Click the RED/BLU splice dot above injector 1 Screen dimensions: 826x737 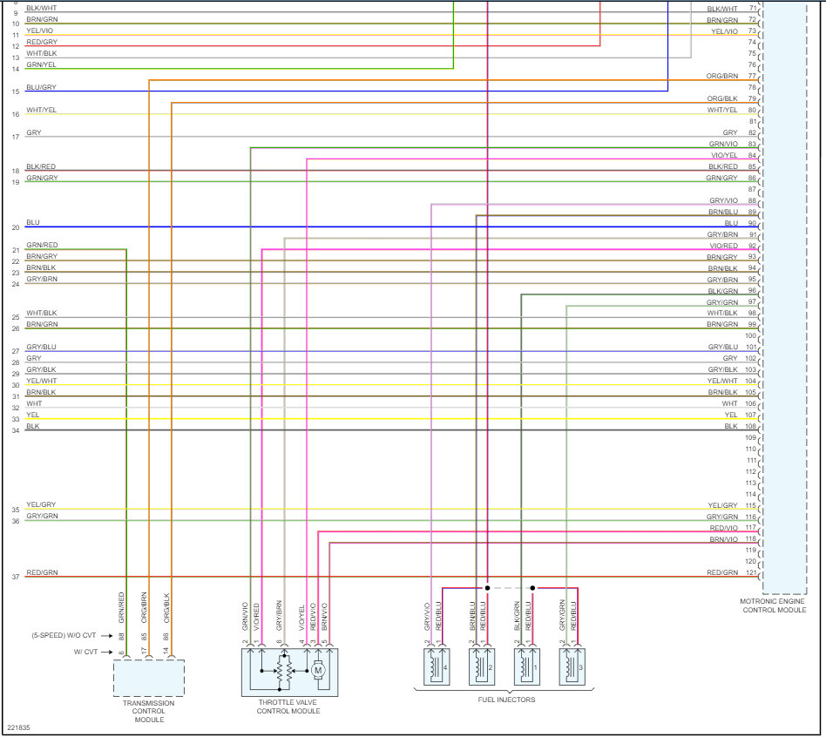click(x=532, y=588)
